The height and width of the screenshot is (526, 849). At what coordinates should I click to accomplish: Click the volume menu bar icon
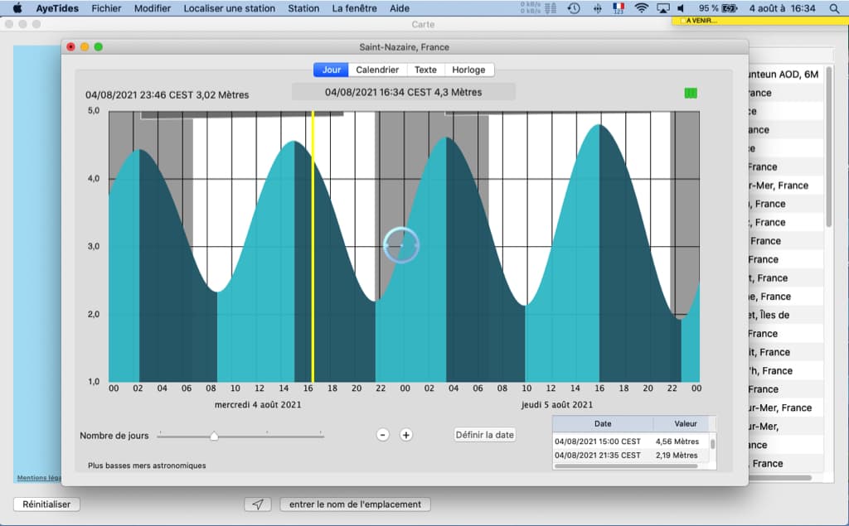tap(682, 8)
